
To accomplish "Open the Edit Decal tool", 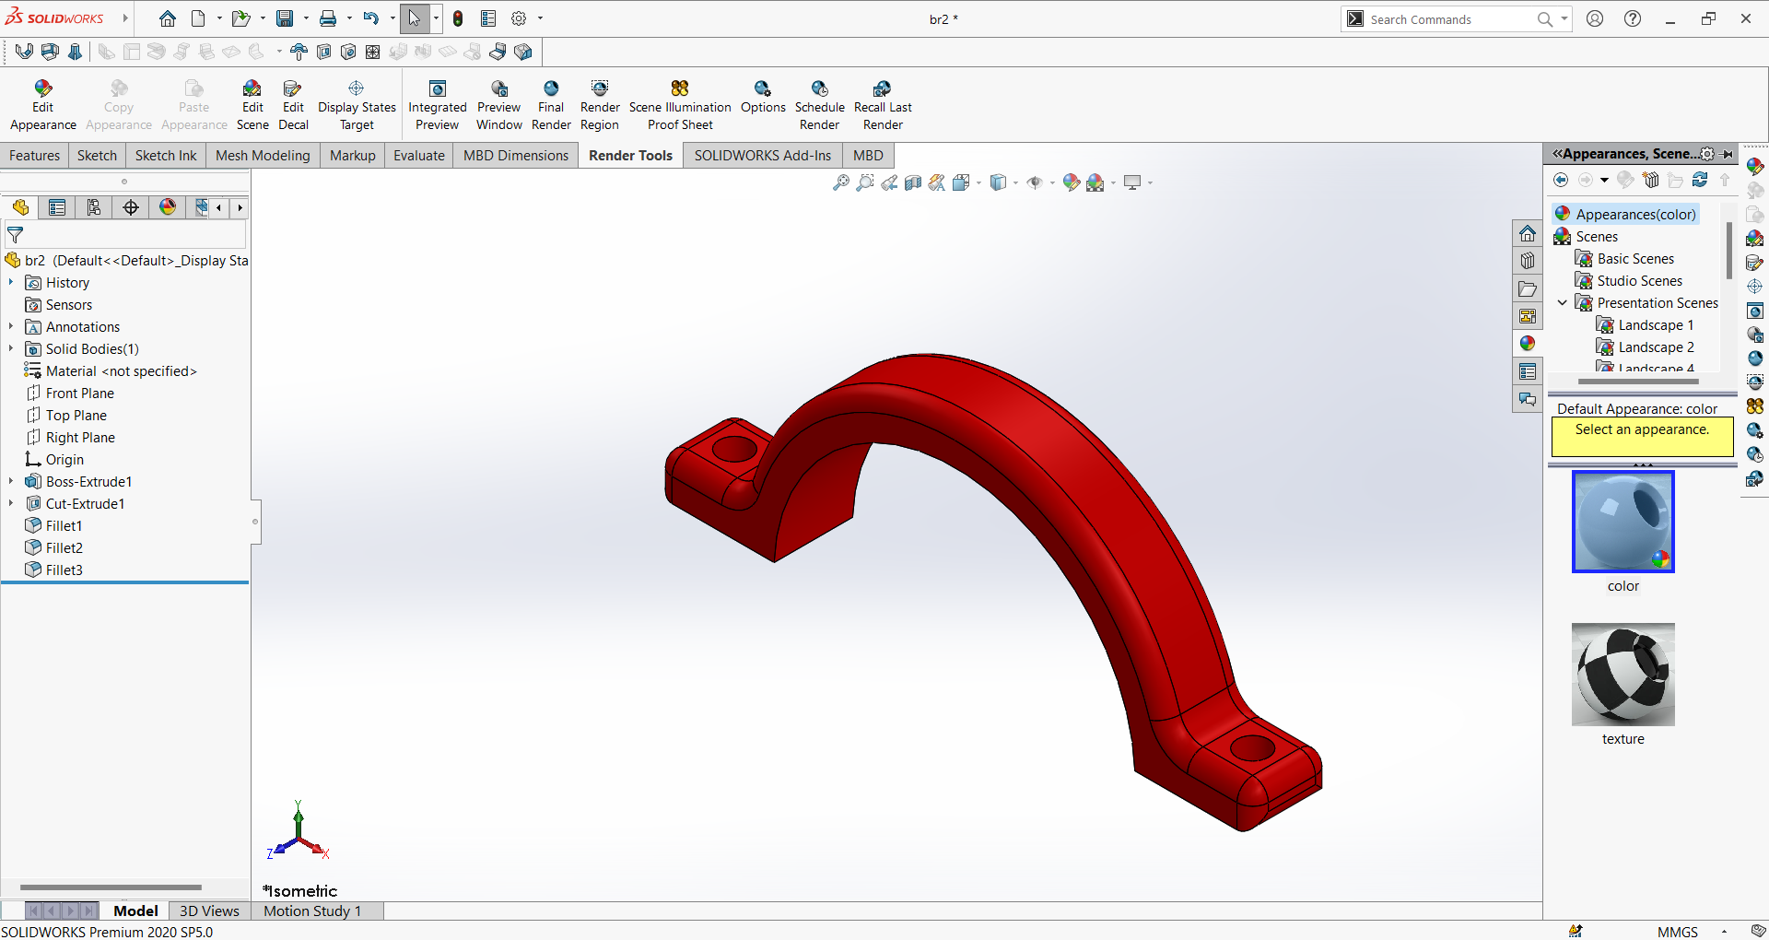I will tap(293, 105).
